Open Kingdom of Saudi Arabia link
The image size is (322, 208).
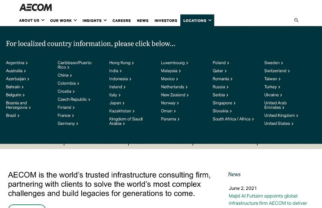pos(126,121)
